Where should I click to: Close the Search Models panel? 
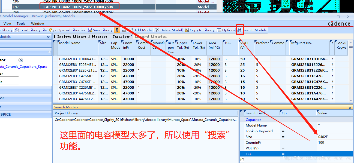(350, 107)
